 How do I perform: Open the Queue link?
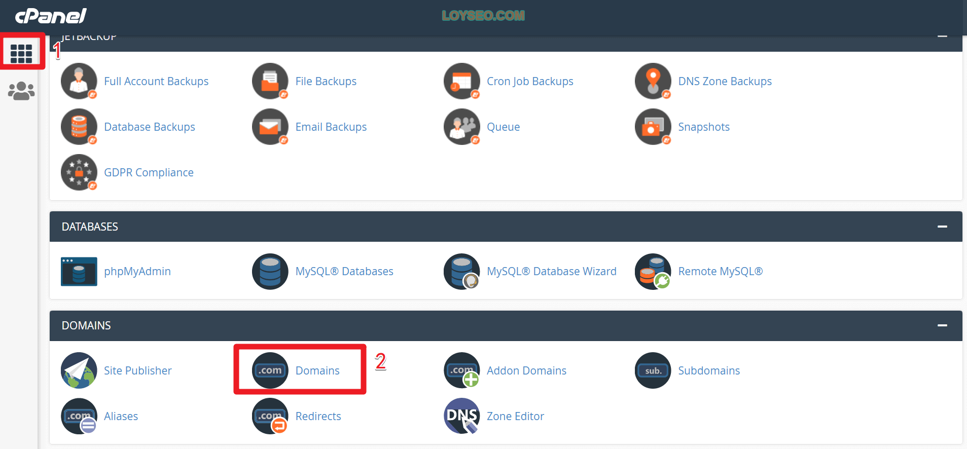pos(504,127)
